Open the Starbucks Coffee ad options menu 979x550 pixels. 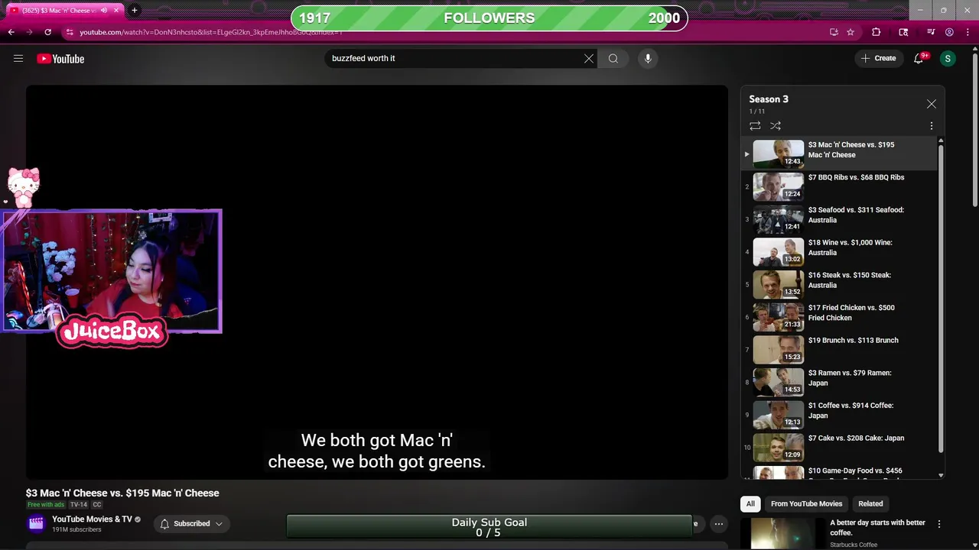click(x=938, y=524)
